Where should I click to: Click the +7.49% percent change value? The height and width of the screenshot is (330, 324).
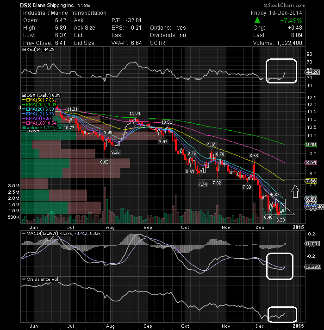point(291,20)
